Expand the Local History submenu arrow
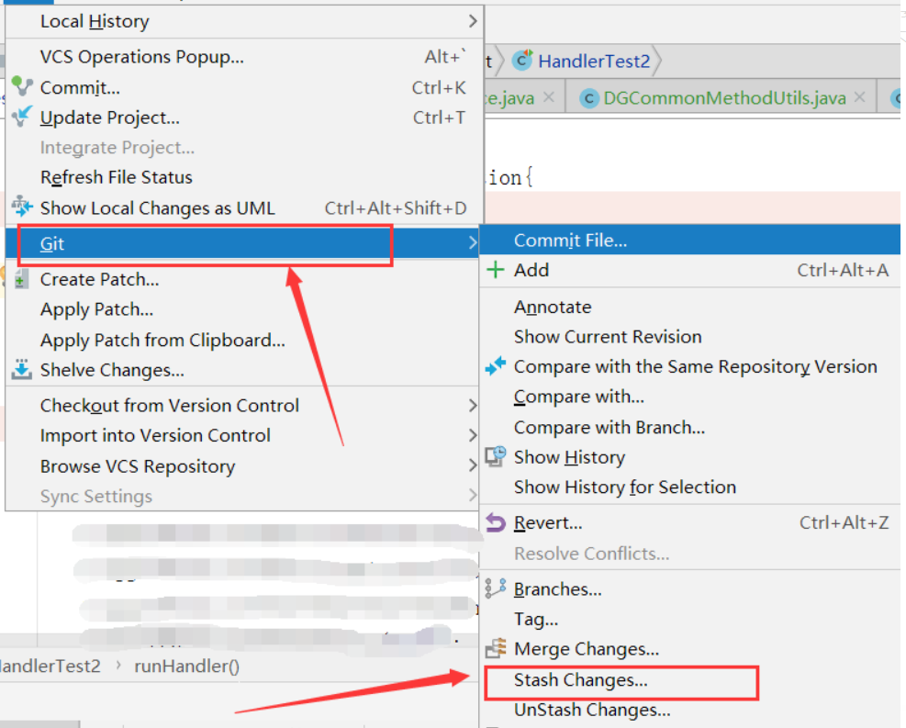The image size is (906, 728). coord(473,21)
